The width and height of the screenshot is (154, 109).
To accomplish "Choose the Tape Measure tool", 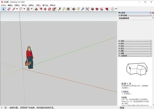I will (x=60, y=9).
